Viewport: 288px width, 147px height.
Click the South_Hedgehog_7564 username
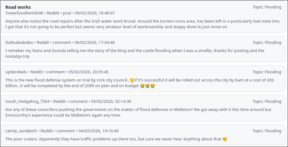(x=27, y=102)
